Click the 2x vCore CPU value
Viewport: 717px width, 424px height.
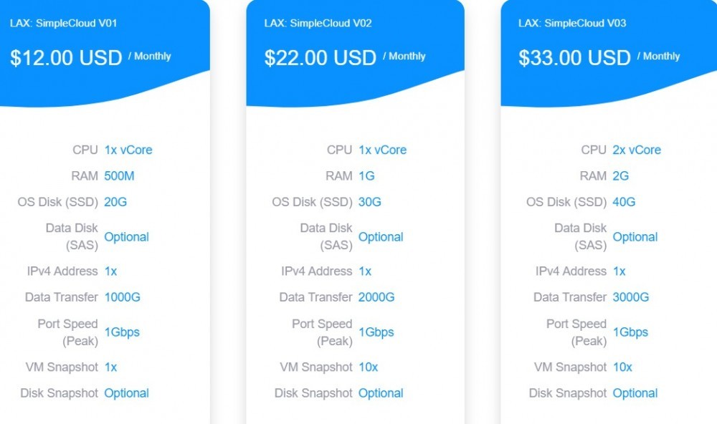click(637, 150)
